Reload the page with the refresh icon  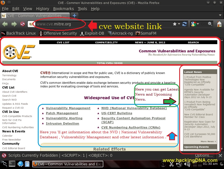click(185, 24)
